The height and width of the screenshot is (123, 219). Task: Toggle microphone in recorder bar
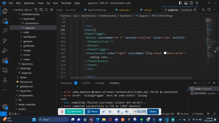[119, 112]
